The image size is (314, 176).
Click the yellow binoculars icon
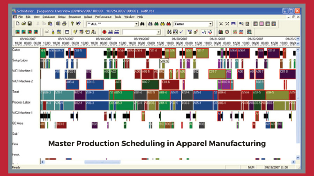(163, 24)
